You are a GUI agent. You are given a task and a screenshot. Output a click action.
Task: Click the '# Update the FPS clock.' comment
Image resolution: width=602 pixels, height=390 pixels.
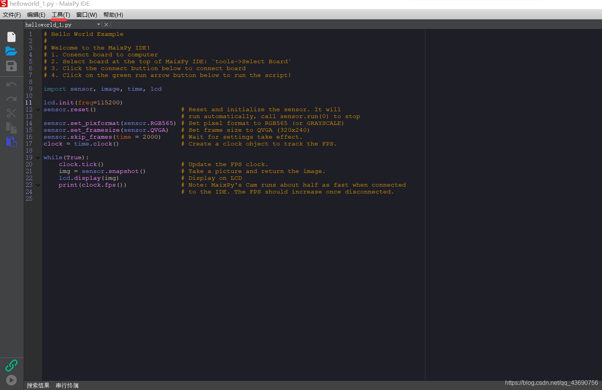[225, 165]
